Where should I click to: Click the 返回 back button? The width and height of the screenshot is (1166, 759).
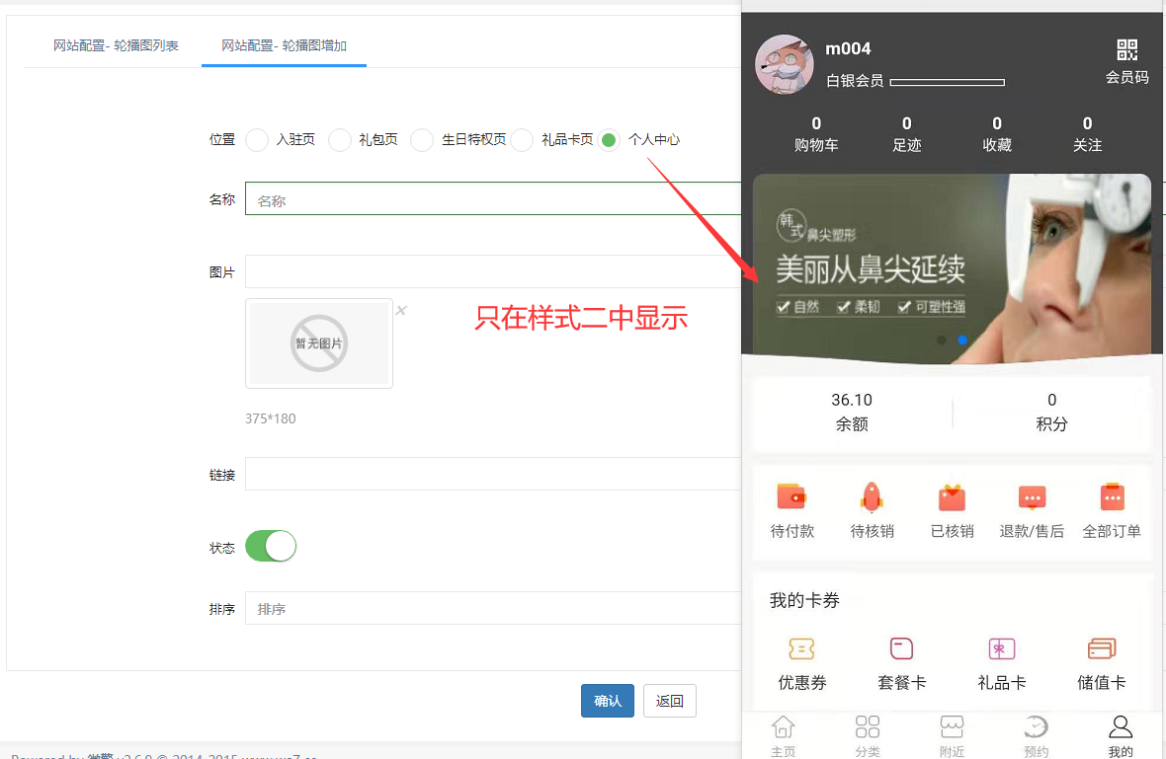click(669, 701)
